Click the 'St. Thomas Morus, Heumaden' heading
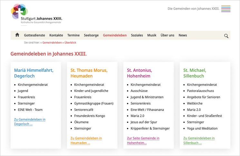Viewport: 240px width, 156px height. pyautogui.click(x=89, y=73)
